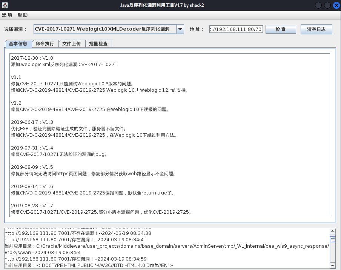Click the log panel scrollbar thumb
The width and height of the screenshot is (341, 270).
tap(333, 239)
